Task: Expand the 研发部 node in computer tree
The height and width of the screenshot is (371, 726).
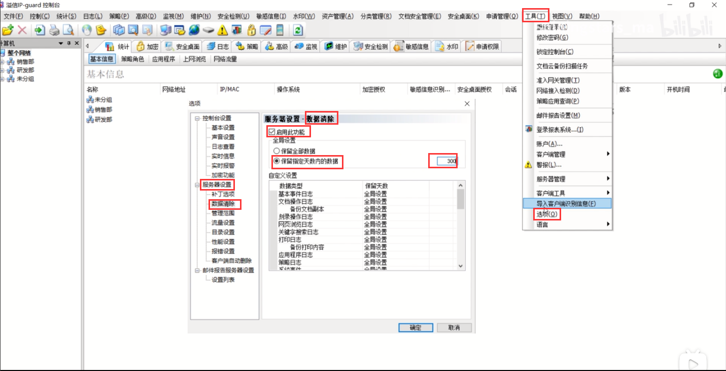Action: click(x=3, y=70)
